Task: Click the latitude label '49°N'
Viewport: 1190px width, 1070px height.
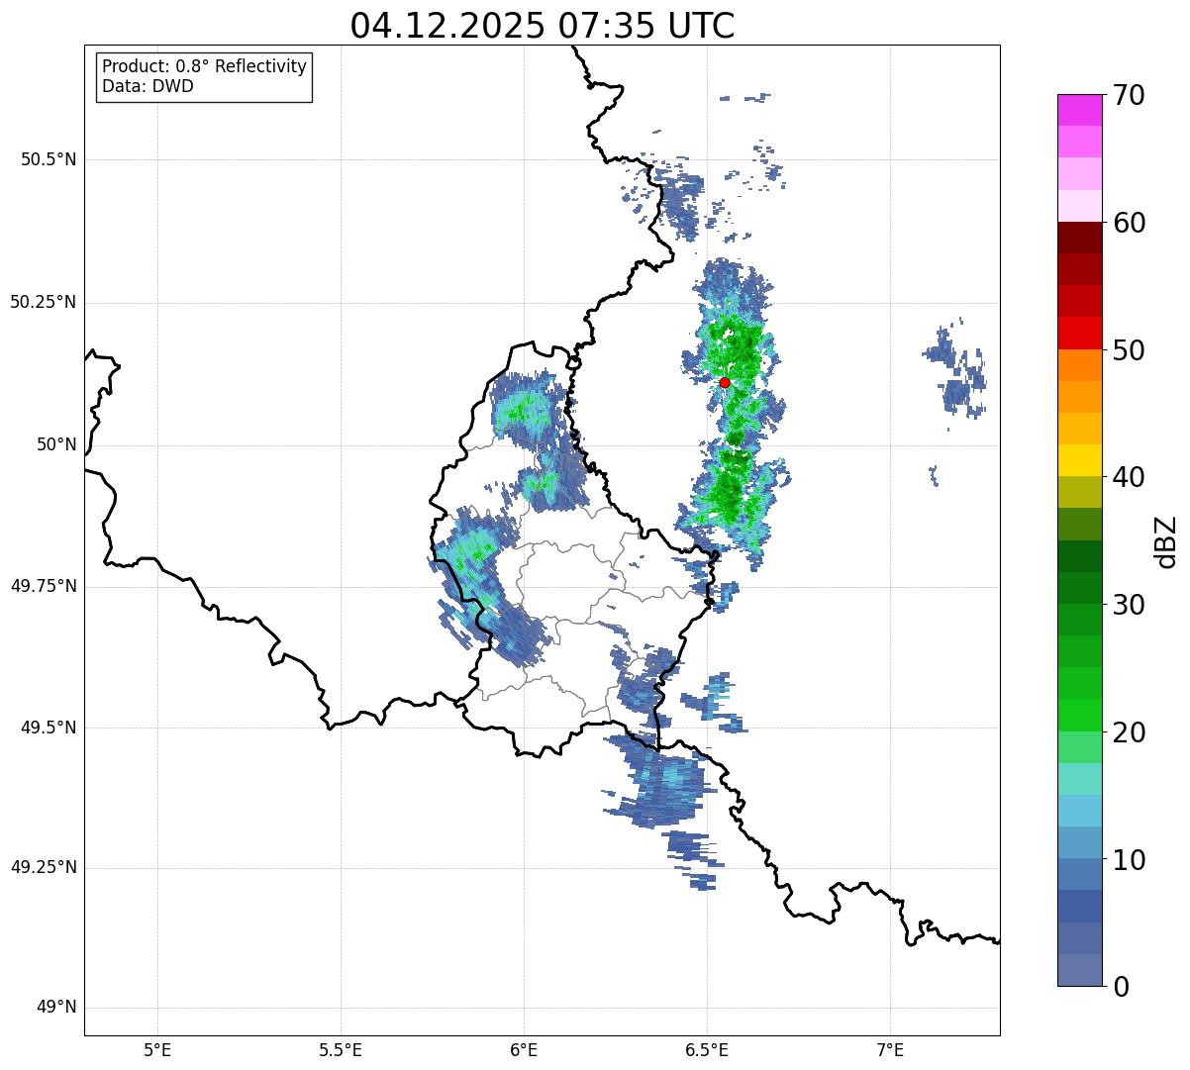Action: click(x=56, y=1008)
